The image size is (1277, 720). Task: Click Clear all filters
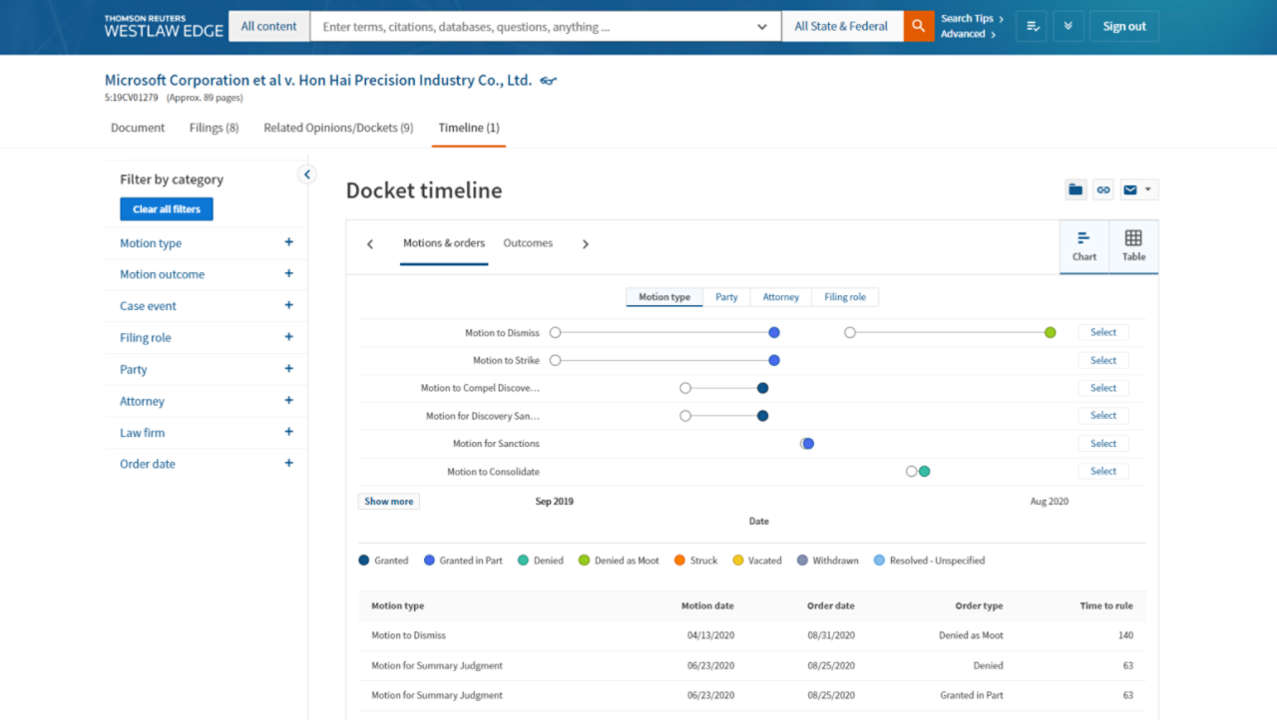pos(166,208)
